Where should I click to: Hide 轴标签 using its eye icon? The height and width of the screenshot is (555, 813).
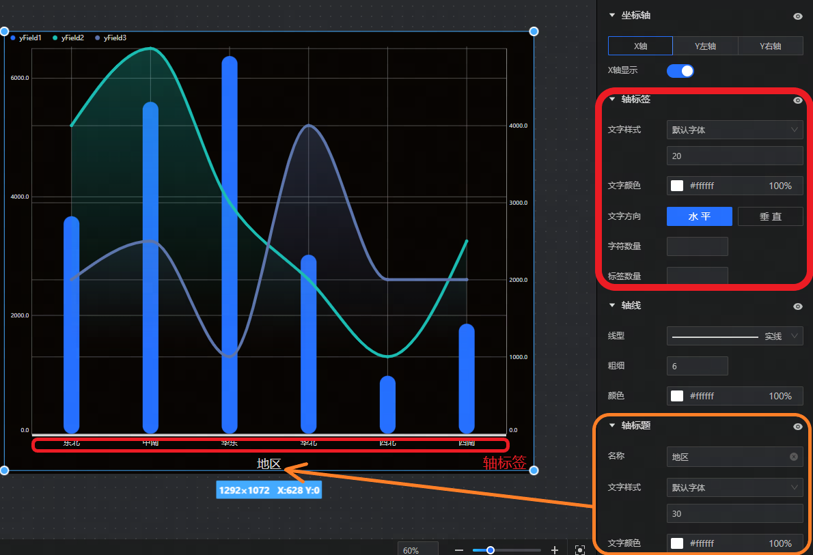click(x=797, y=100)
